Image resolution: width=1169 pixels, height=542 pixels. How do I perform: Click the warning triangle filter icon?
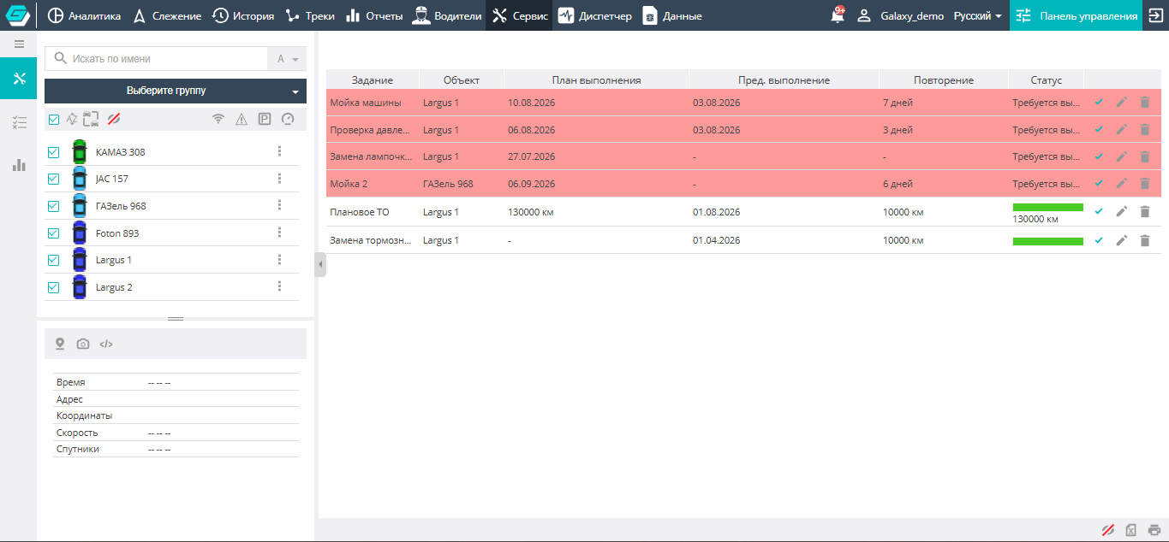242,119
